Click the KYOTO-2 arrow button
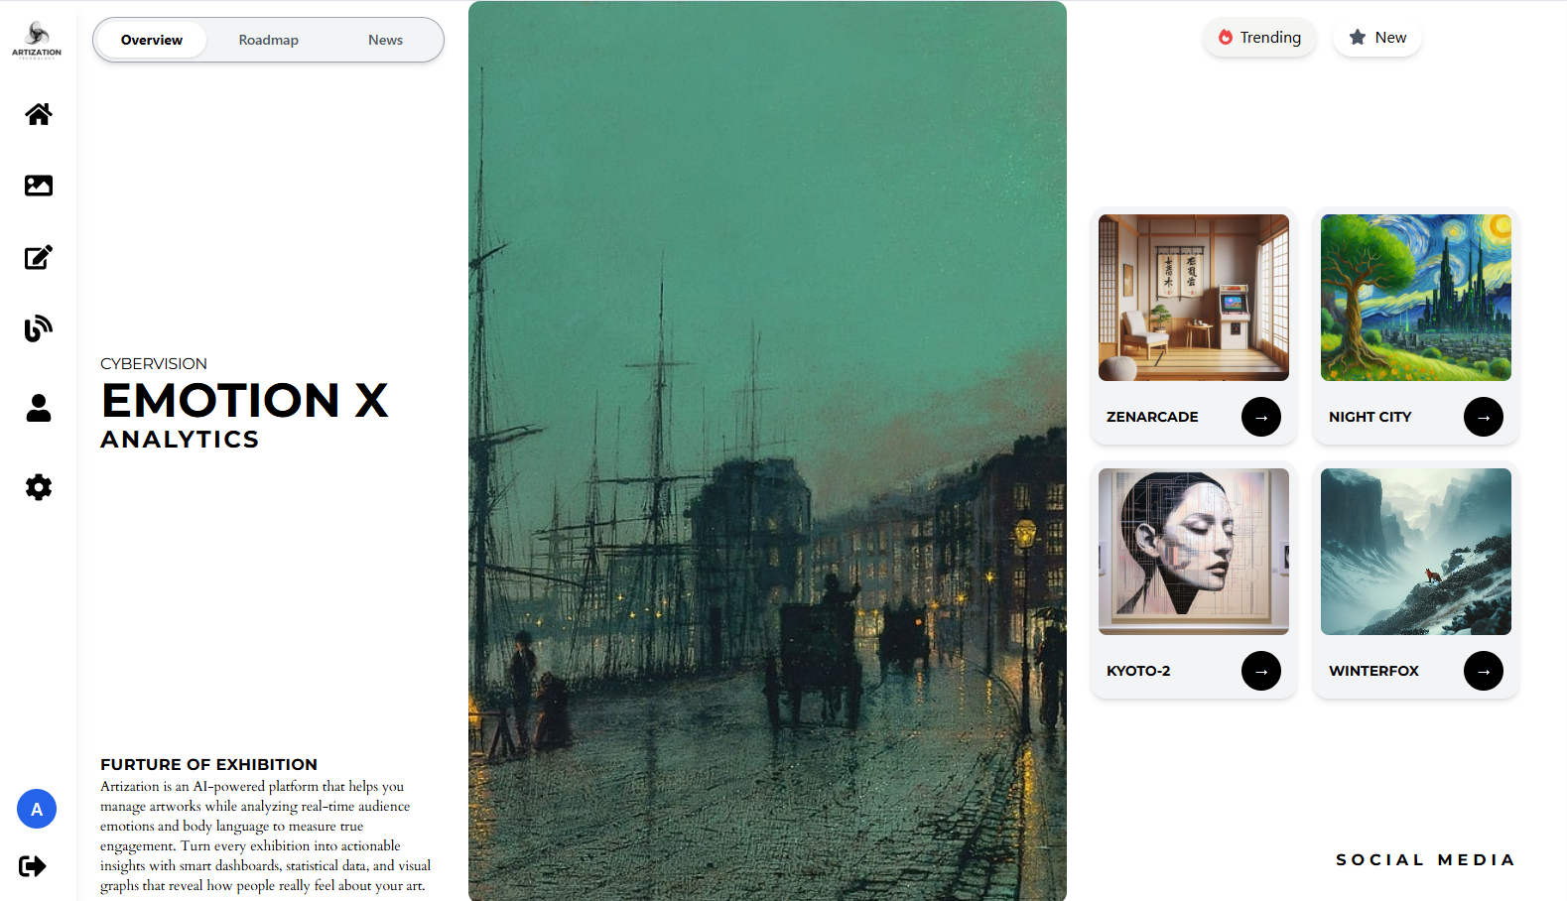The image size is (1567, 901). 1261,671
